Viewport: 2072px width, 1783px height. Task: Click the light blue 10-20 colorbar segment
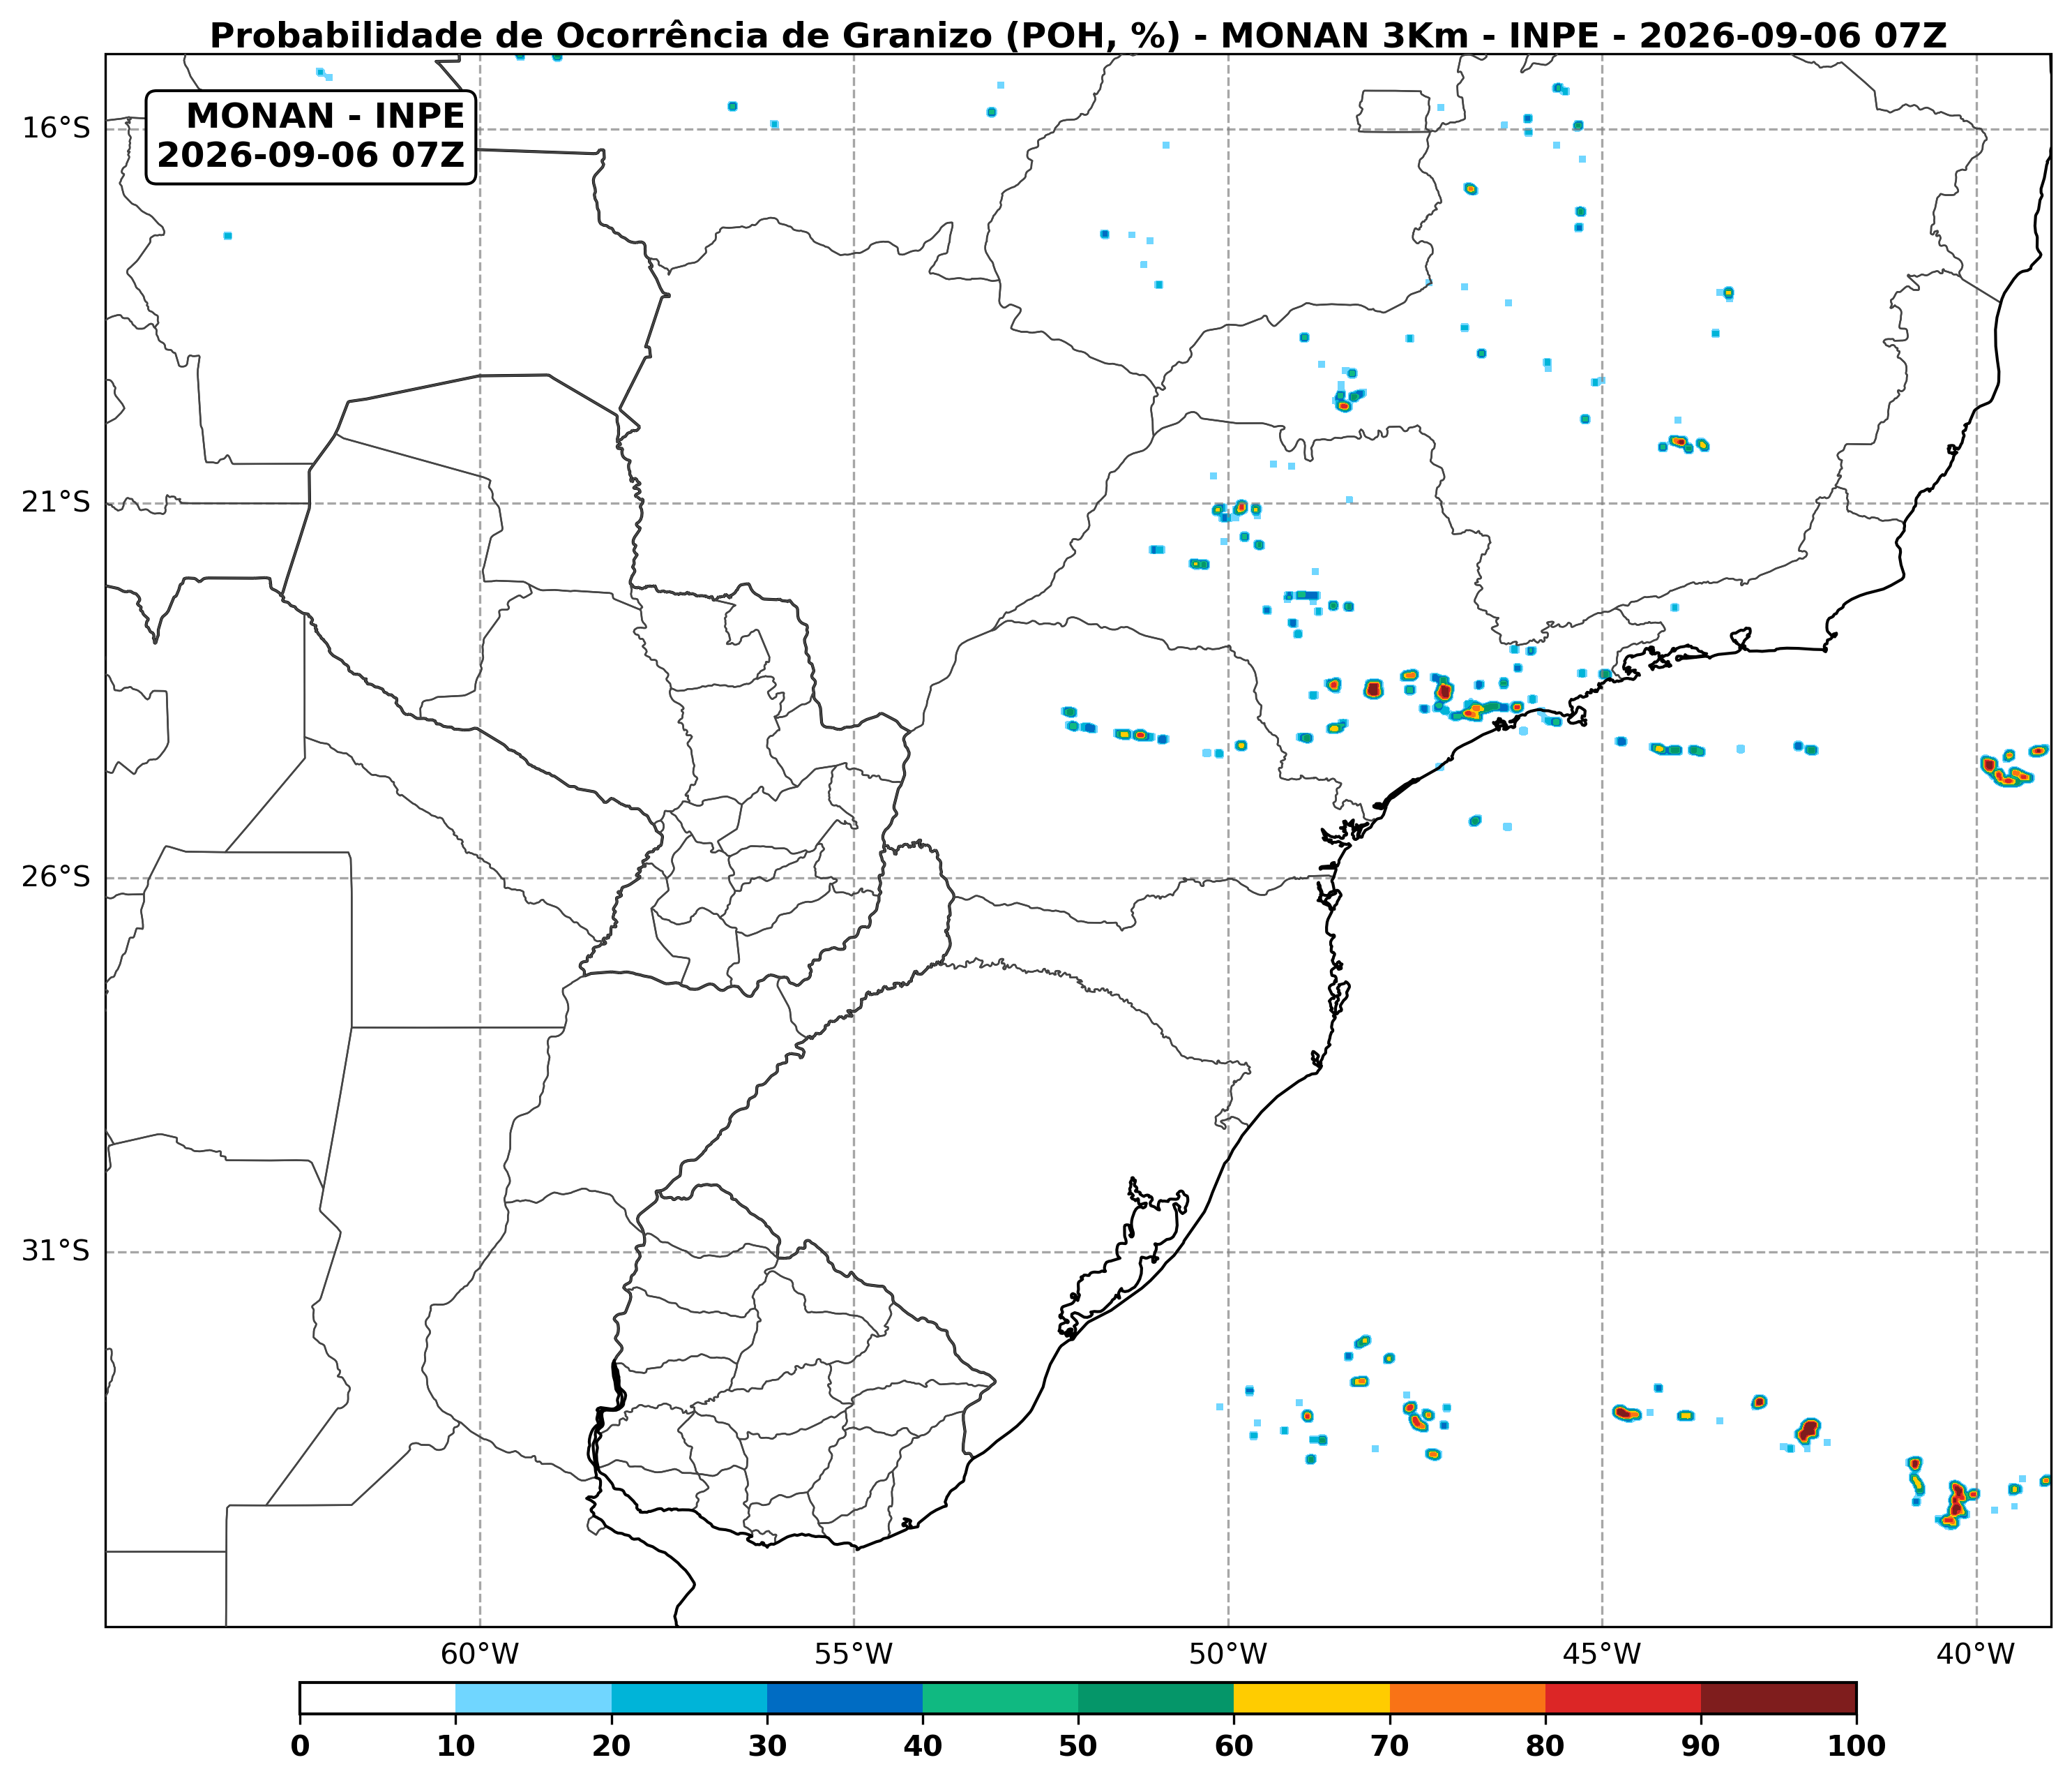533,1697
